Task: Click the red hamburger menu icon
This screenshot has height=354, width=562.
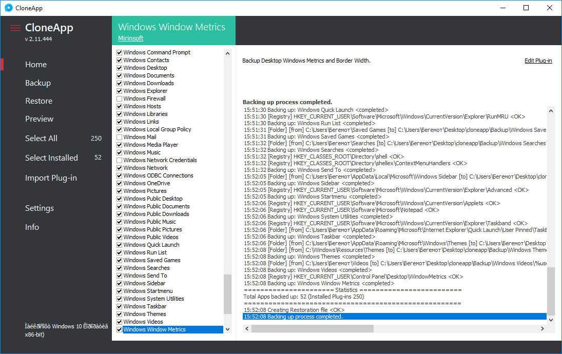Action: click(15, 28)
